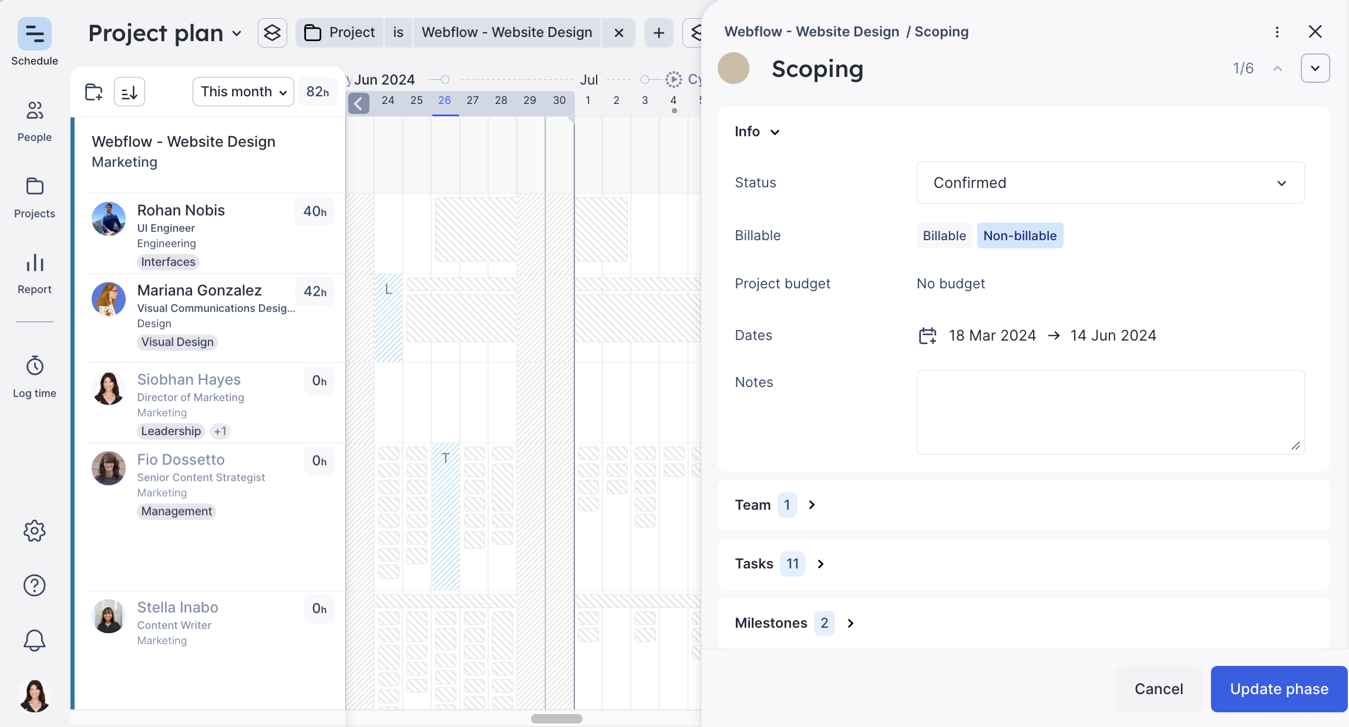
Task: Expand the Milestones section with 2 milestones
Action: pos(850,623)
